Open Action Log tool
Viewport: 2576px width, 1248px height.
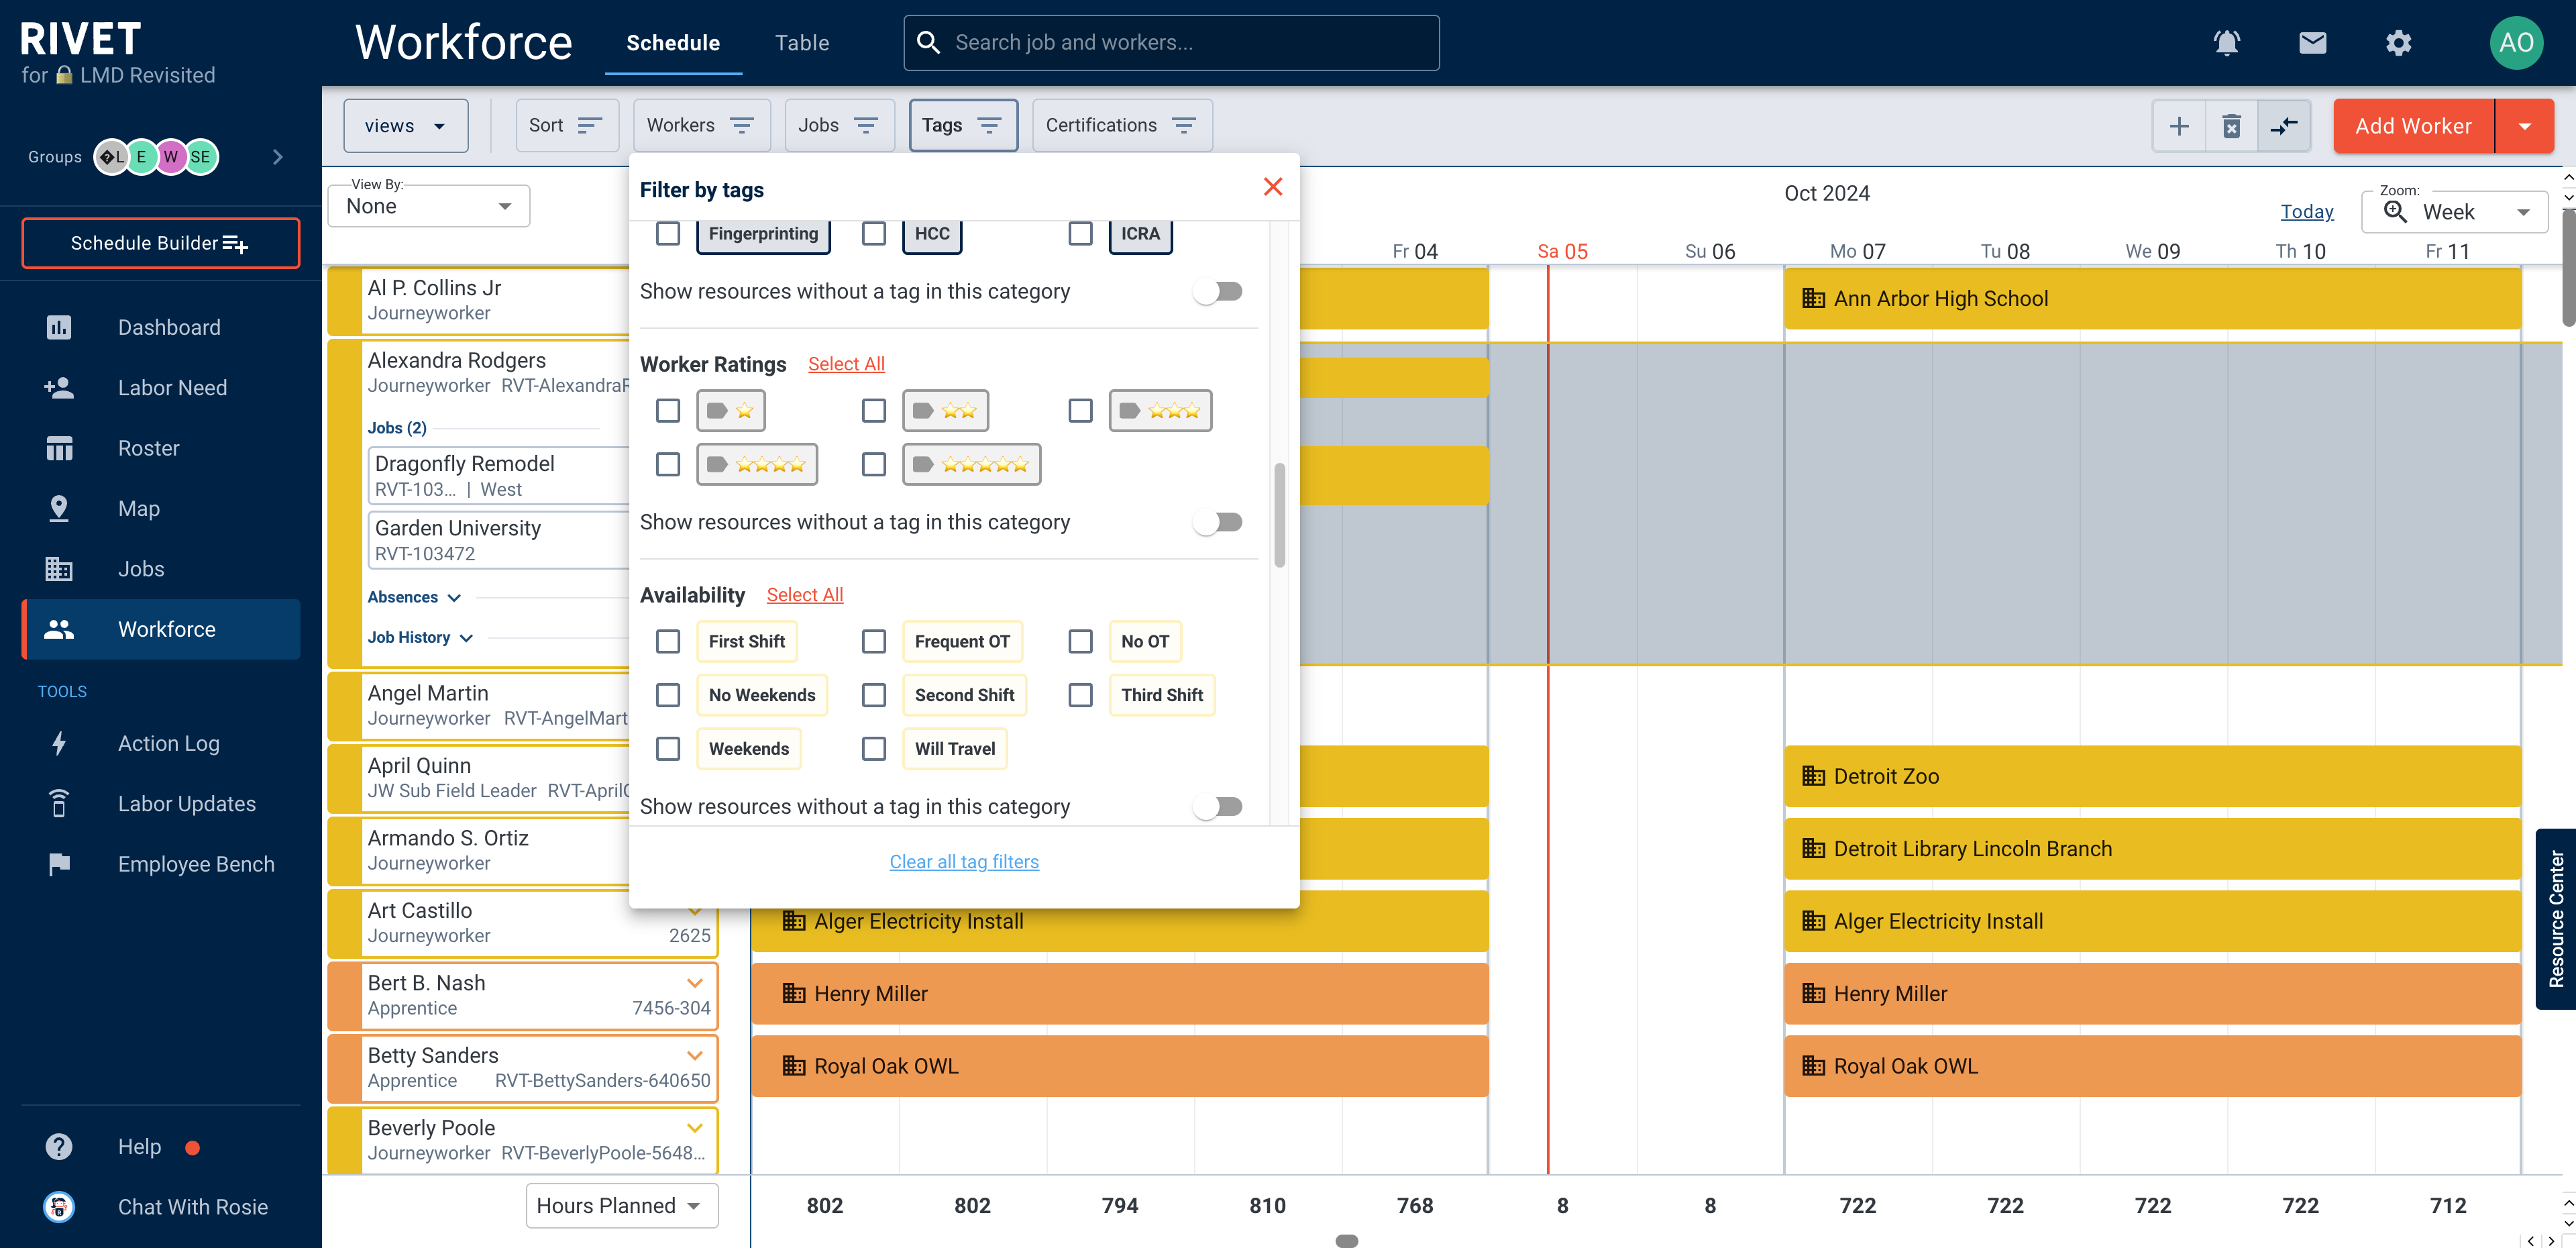click(x=160, y=743)
